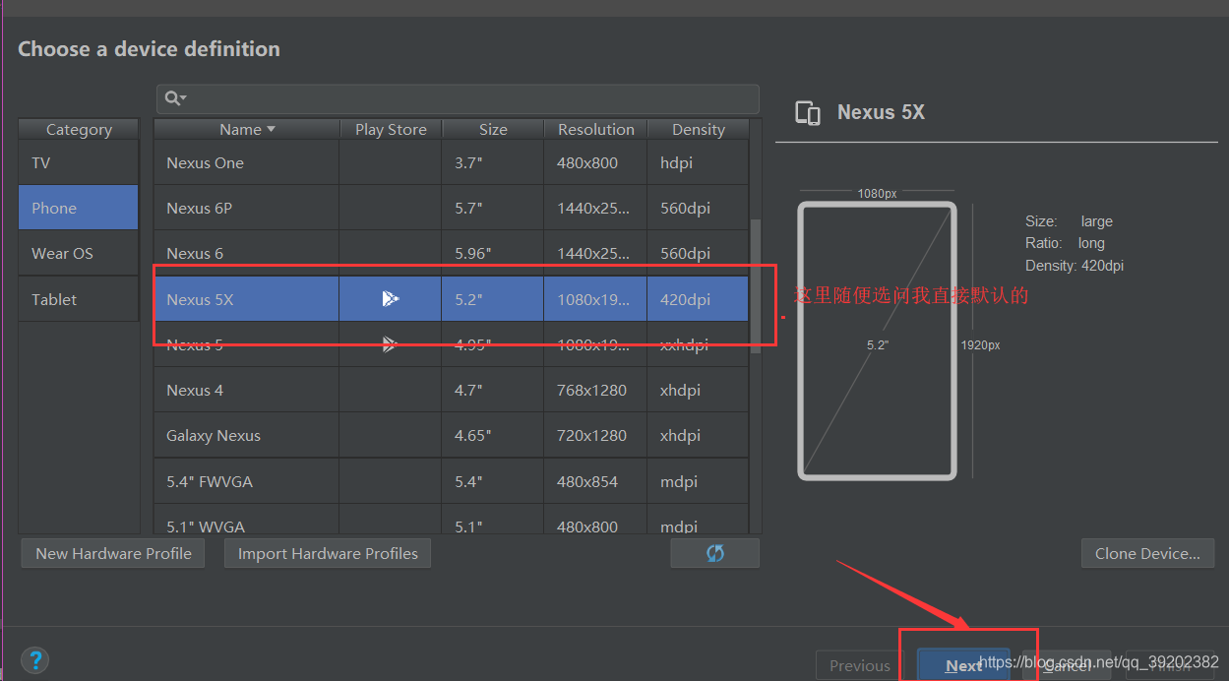
Task: Select the Nexus 6P device row
Action: coord(452,208)
